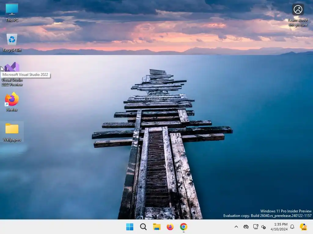Launch Firefox from the taskbar
This screenshot has width=313, height=234.
coord(170,227)
